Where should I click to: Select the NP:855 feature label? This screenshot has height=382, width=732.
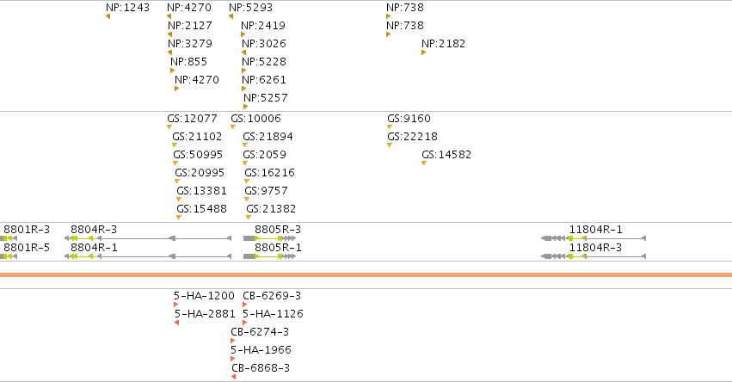[x=188, y=62]
